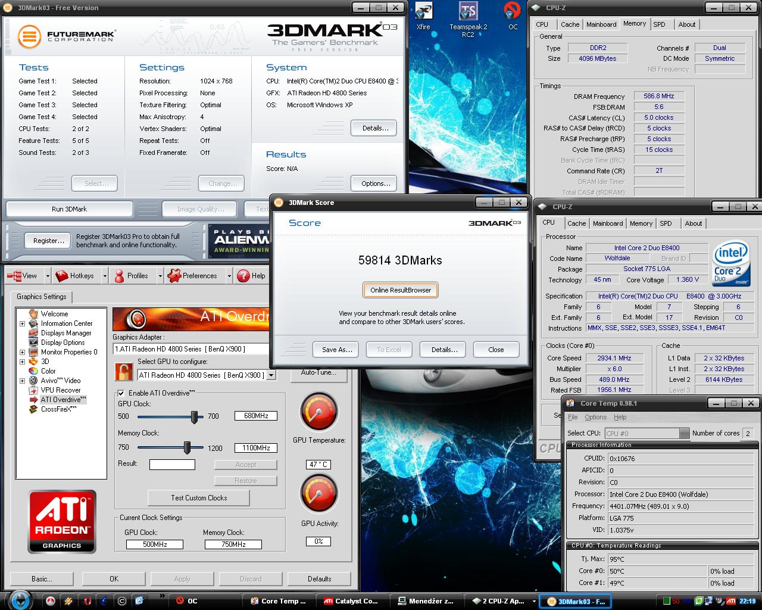762x610 pixels.
Task: Switch to the SPD tab in the top CPU-Z window
Action: (659, 24)
